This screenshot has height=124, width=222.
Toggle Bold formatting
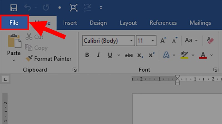(x=87, y=55)
